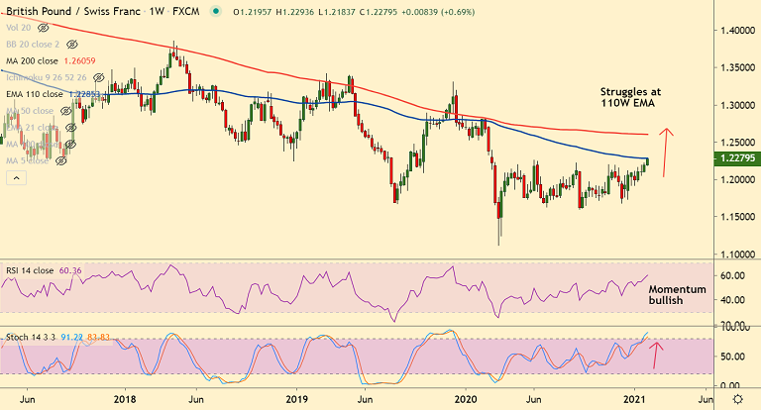Click the MA 200 value 1.26059

79,61
